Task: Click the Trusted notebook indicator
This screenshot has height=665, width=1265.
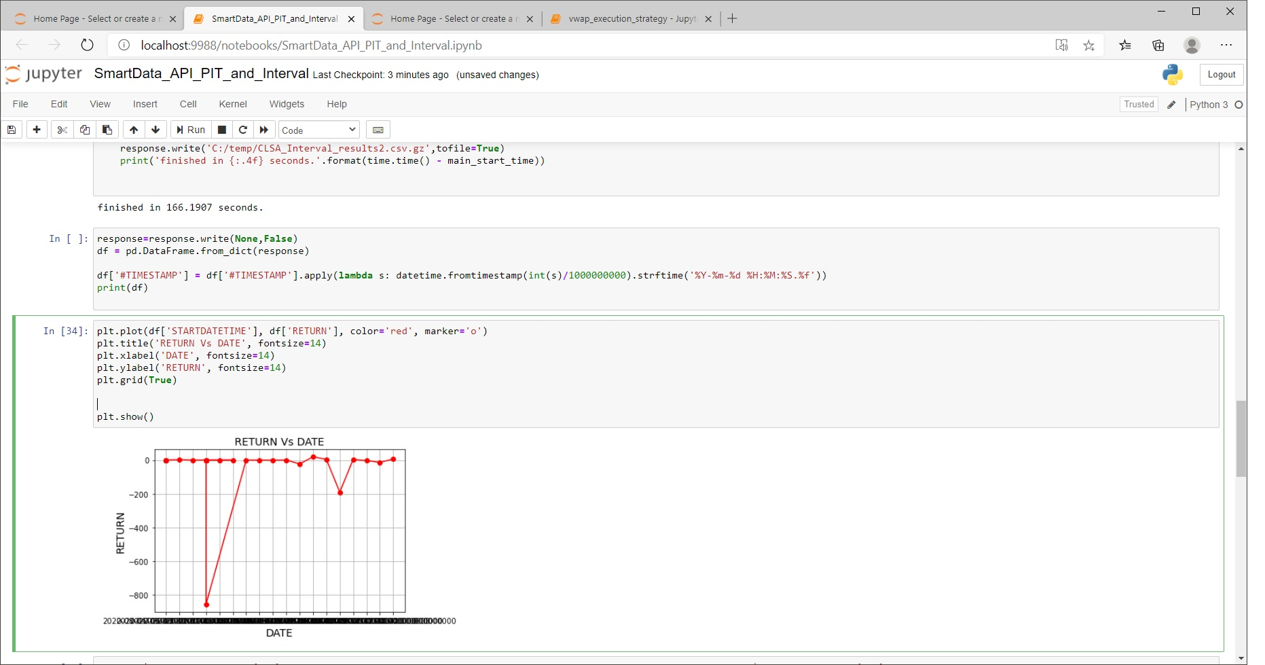Action: click(1139, 104)
